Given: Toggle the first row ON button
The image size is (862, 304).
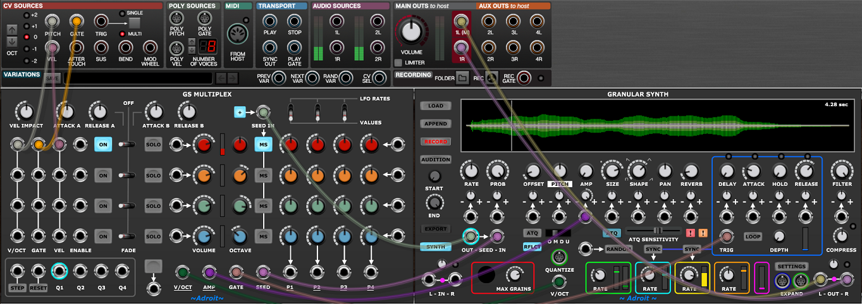Looking at the screenshot, I should 103,145.
